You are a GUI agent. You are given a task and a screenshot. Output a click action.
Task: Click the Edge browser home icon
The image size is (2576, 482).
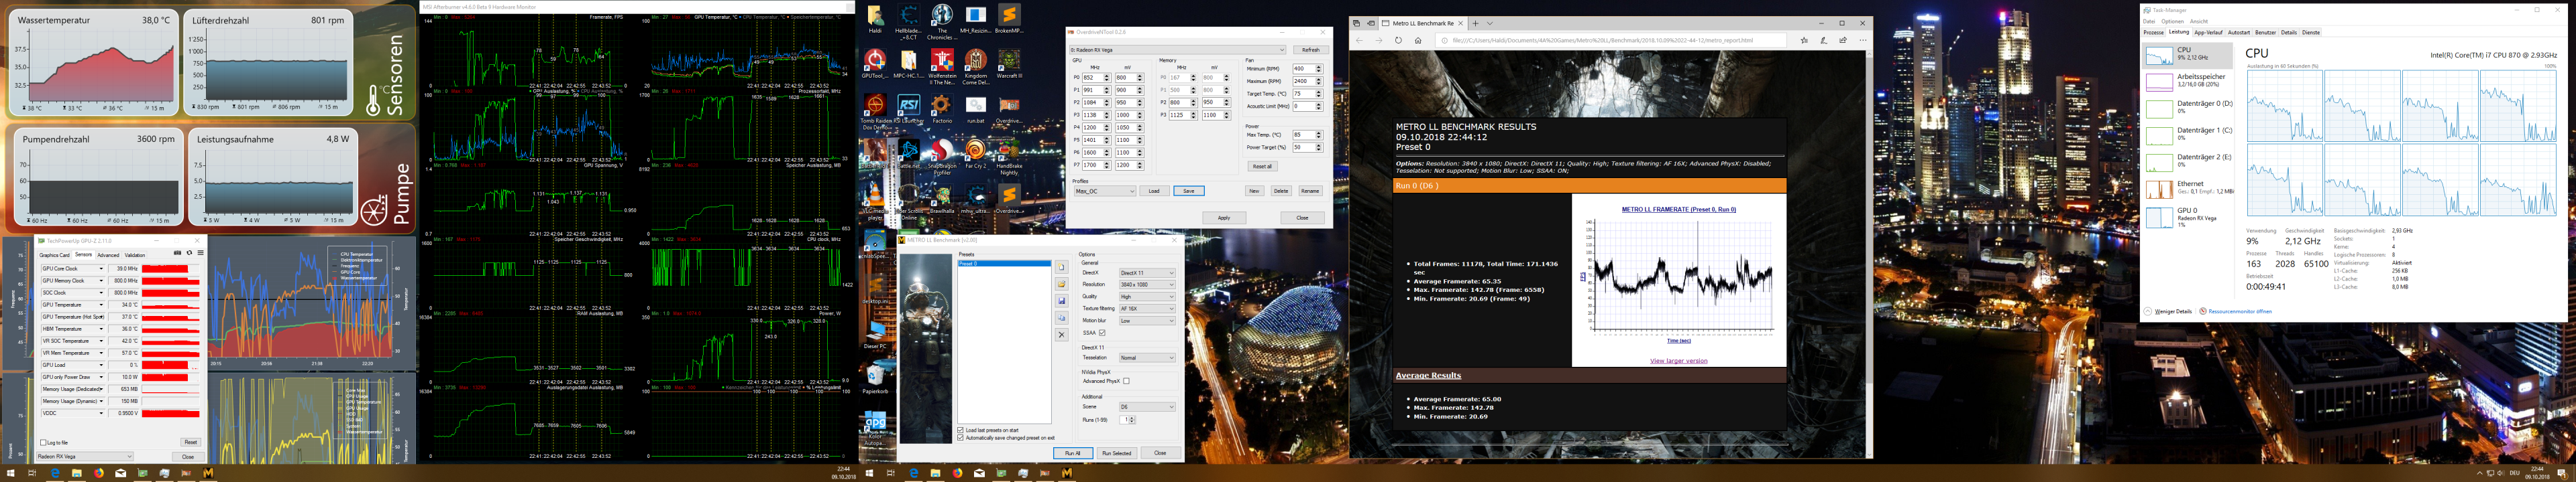click(x=1418, y=41)
